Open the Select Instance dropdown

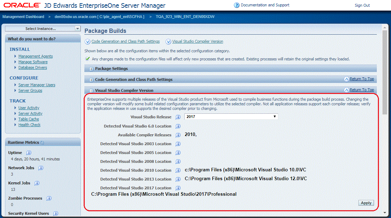click(43, 29)
